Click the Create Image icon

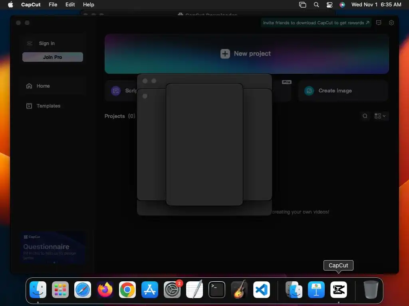coord(309,91)
